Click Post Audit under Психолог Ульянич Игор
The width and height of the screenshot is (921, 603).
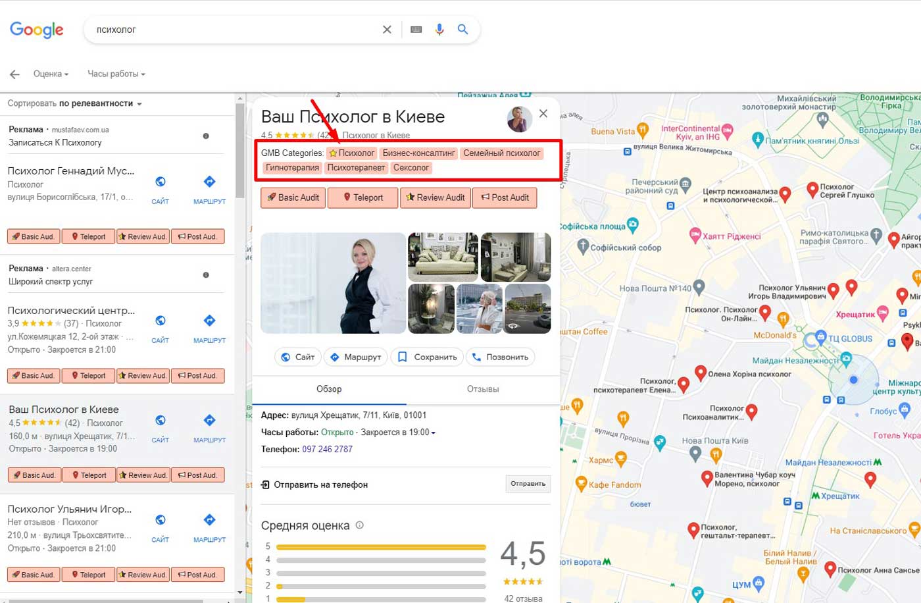pyautogui.click(x=198, y=575)
